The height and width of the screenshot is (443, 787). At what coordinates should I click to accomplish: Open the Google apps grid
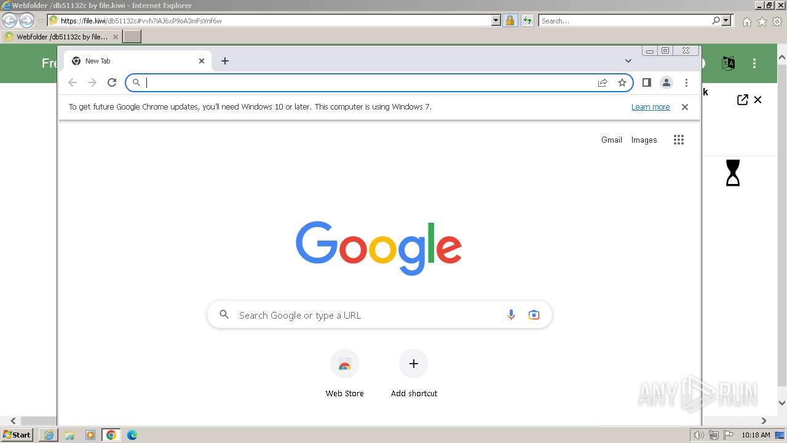pyautogui.click(x=679, y=140)
